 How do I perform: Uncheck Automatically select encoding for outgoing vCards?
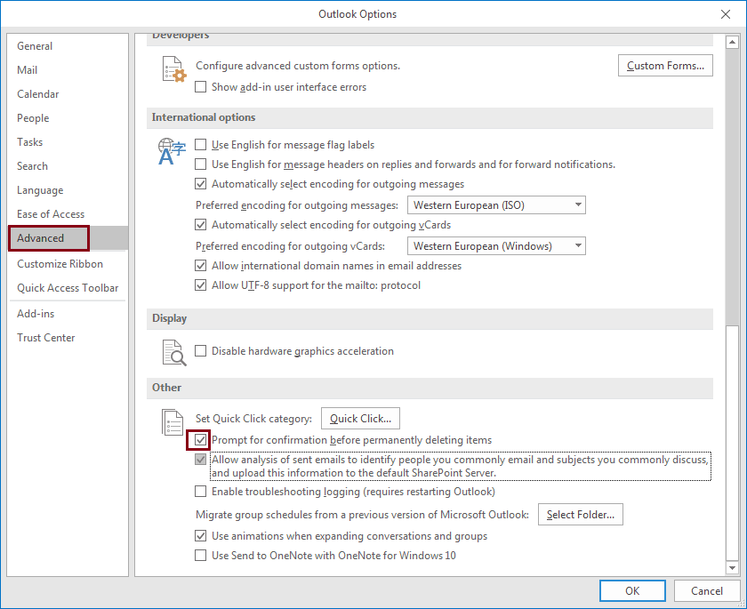[x=201, y=225]
